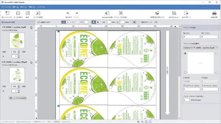Expand the Add Artwork (Artworkの追加) panel header
This screenshot has width=221, height=124.
(10, 22)
